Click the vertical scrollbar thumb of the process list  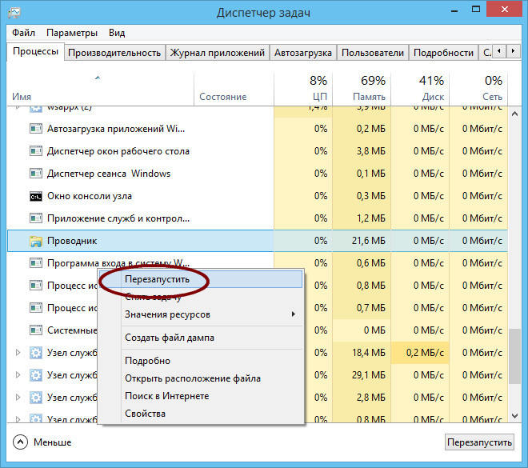pyautogui.click(x=514, y=356)
